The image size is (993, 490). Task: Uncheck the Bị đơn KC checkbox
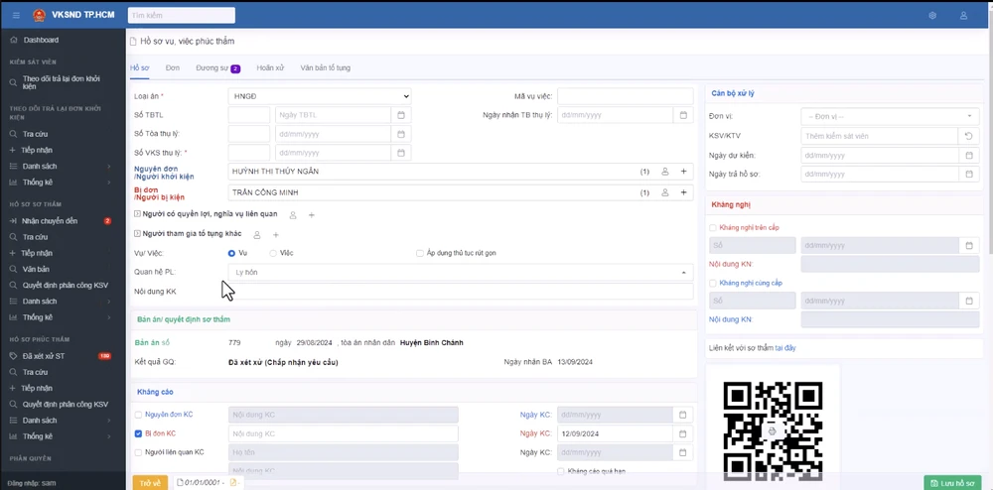(138, 433)
